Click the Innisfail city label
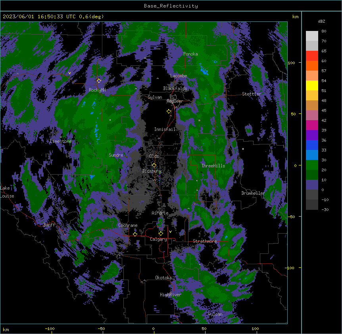The width and height of the screenshot is (342, 334). (165, 129)
